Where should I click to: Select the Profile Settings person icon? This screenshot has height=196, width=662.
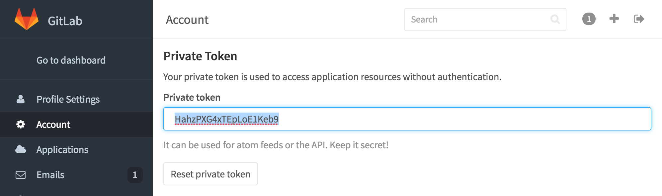coord(21,99)
